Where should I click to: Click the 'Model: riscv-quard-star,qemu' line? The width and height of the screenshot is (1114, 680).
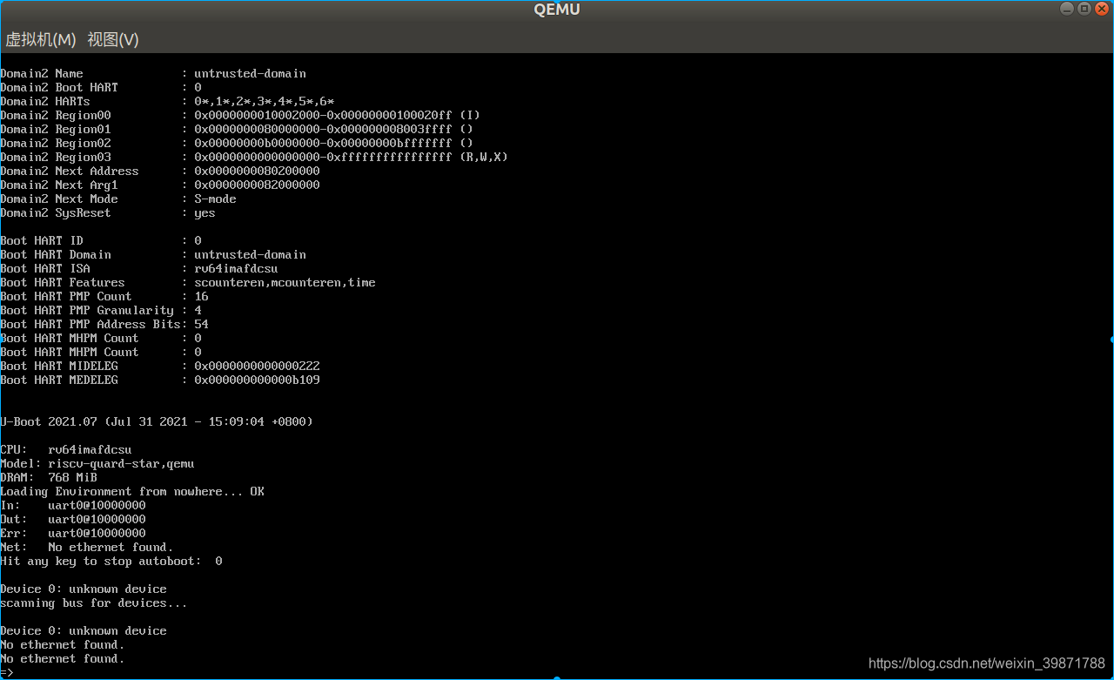[x=97, y=463]
